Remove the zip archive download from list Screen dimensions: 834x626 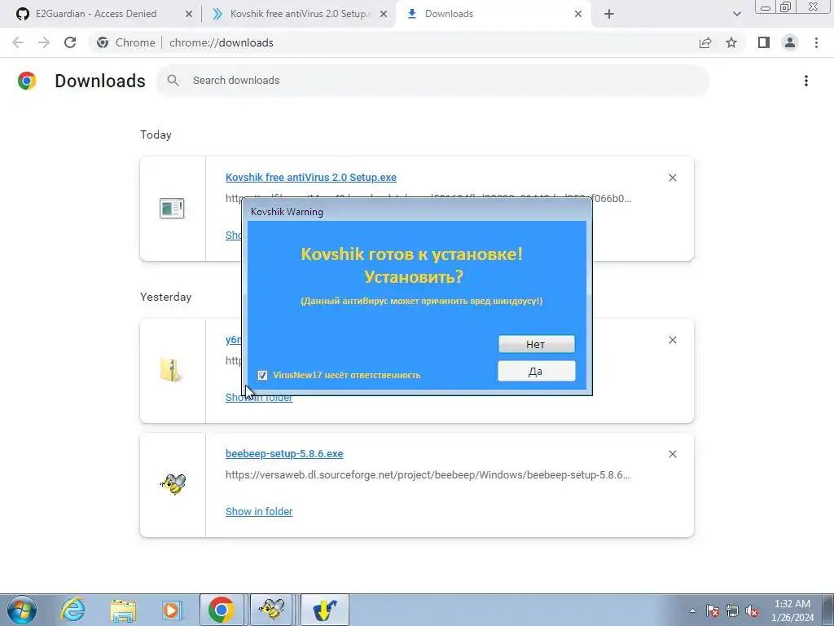point(672,340)
